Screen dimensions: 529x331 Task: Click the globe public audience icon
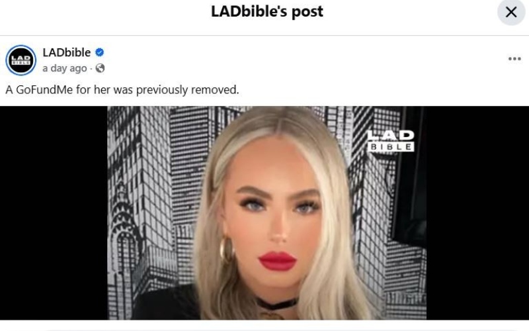point(101,68)
